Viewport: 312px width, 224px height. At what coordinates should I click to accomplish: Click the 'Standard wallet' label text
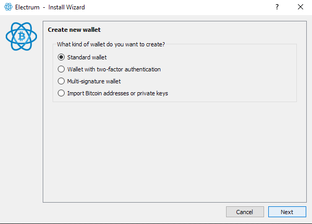(x=87, y=57)
